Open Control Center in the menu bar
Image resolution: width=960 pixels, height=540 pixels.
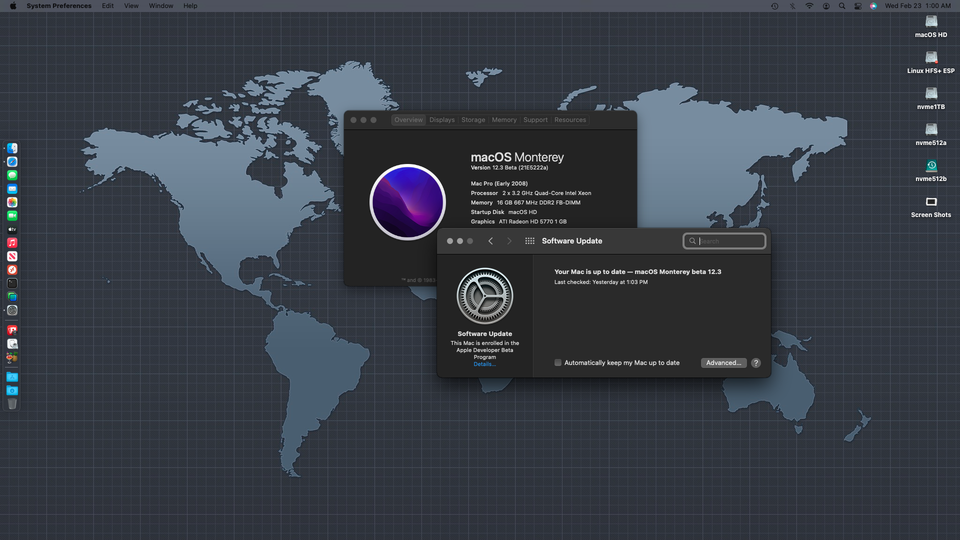click(x=858, y=6)
